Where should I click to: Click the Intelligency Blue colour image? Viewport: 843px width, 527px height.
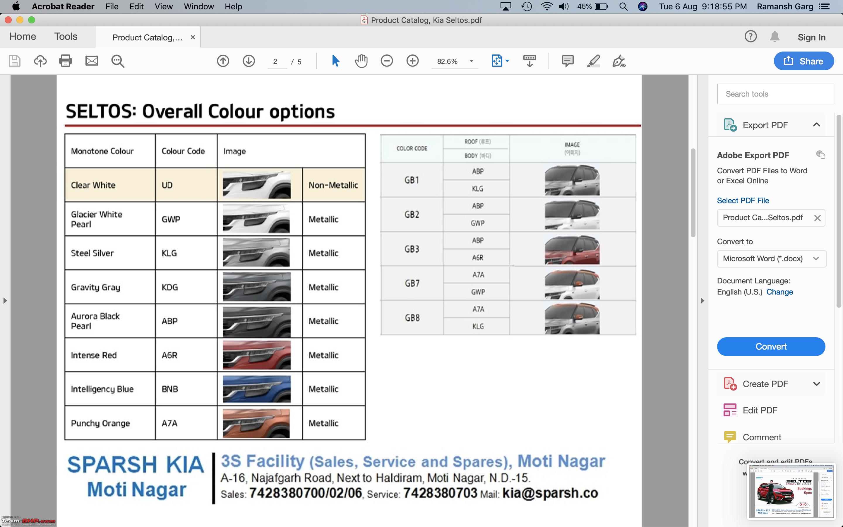[257, 389]
